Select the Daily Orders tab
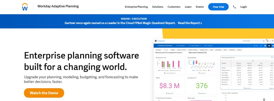274x101 pixels. (x=218, y=50)
